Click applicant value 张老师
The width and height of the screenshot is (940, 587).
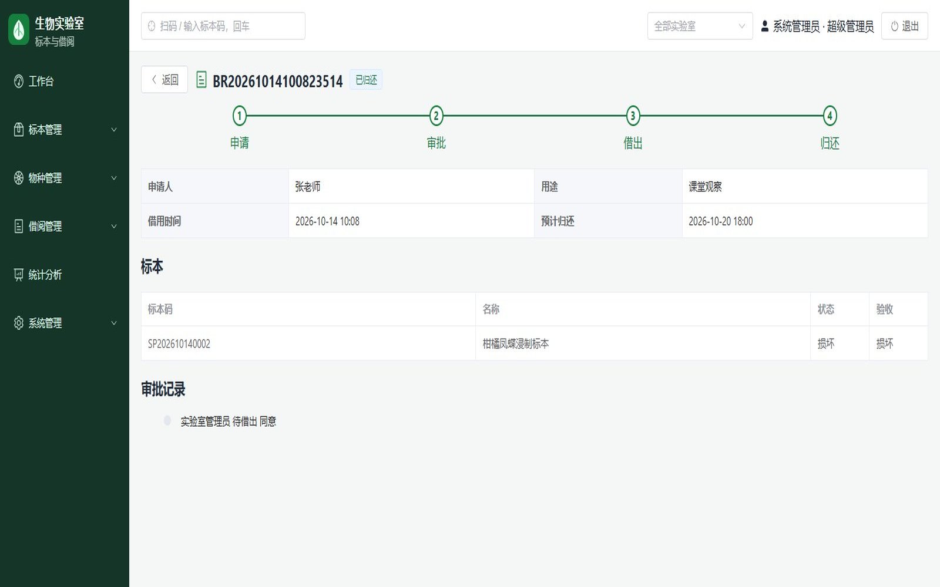[x=308, y=187]
